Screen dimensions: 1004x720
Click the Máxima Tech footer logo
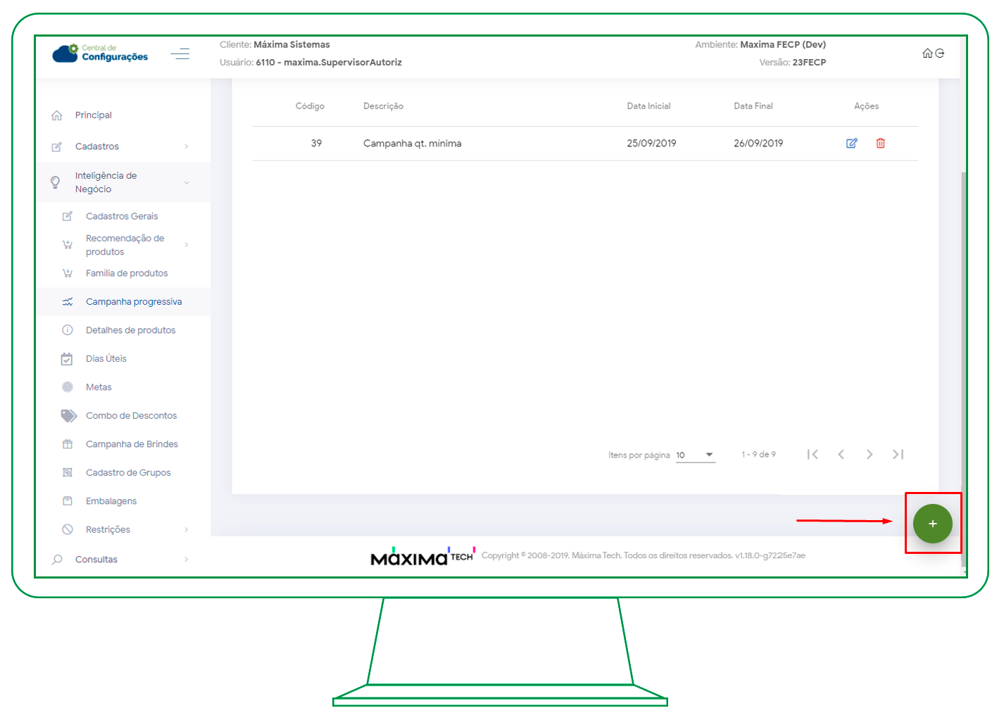point(423,556)
